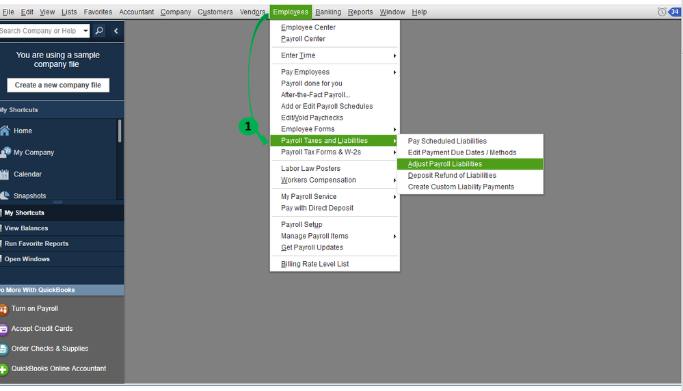
Task: Collapse the left icon bar arrow
Action: coord(116,31)
